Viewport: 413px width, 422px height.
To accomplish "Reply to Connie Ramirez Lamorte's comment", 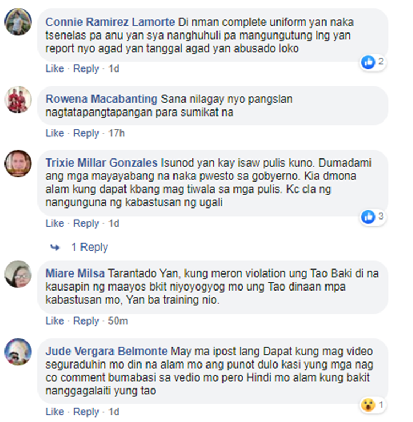I will (x=86, y=69).
